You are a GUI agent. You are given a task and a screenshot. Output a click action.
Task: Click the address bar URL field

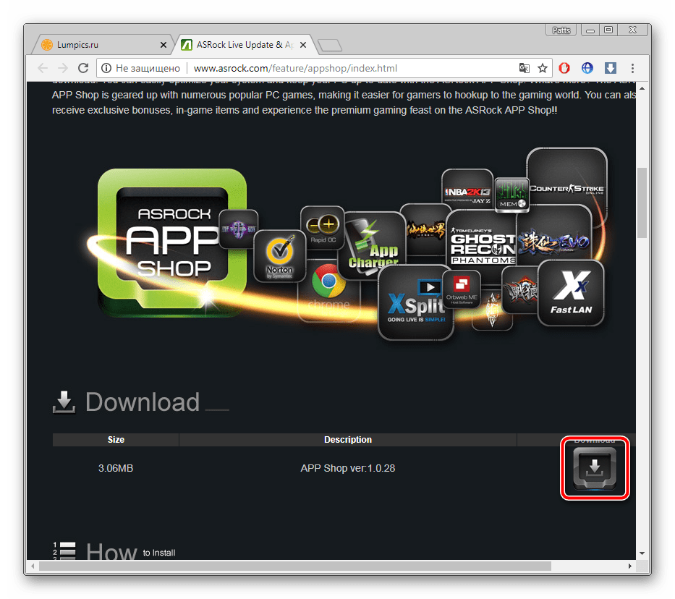click(347, 68)
